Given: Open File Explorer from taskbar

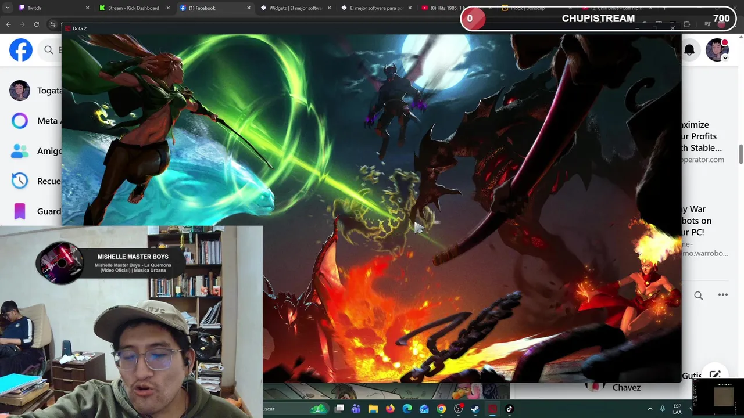Looking at the screenshot, I should tap(373, 409).
